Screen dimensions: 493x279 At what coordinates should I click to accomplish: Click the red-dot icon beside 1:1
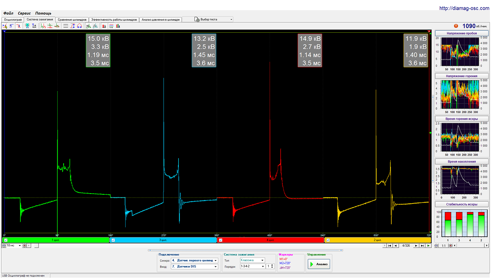451,246
